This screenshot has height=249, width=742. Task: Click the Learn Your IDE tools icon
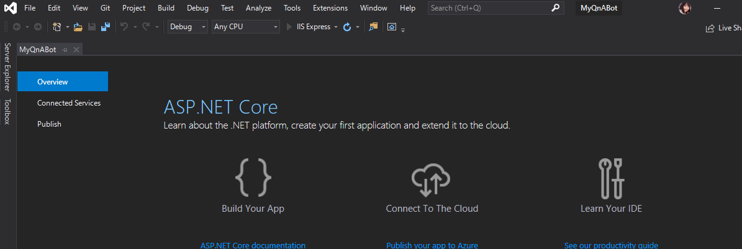[612, 178]
